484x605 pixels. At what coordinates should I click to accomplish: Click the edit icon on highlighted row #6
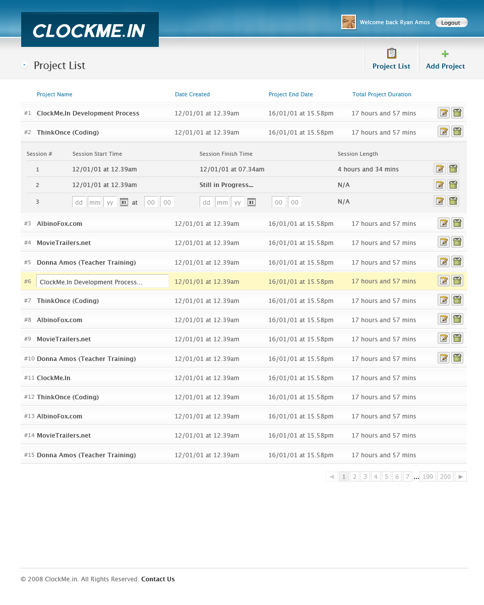pyautogui.click(x=444, y=281)
